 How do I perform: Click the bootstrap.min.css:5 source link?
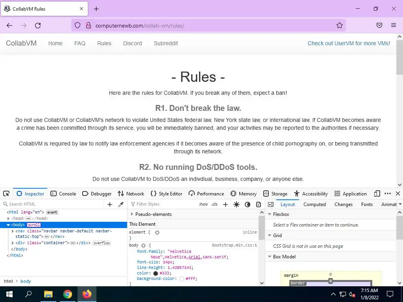tap(235, 245)
